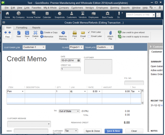Click Create a Copy
Screen dimensions: 165x135
[49, 32]
